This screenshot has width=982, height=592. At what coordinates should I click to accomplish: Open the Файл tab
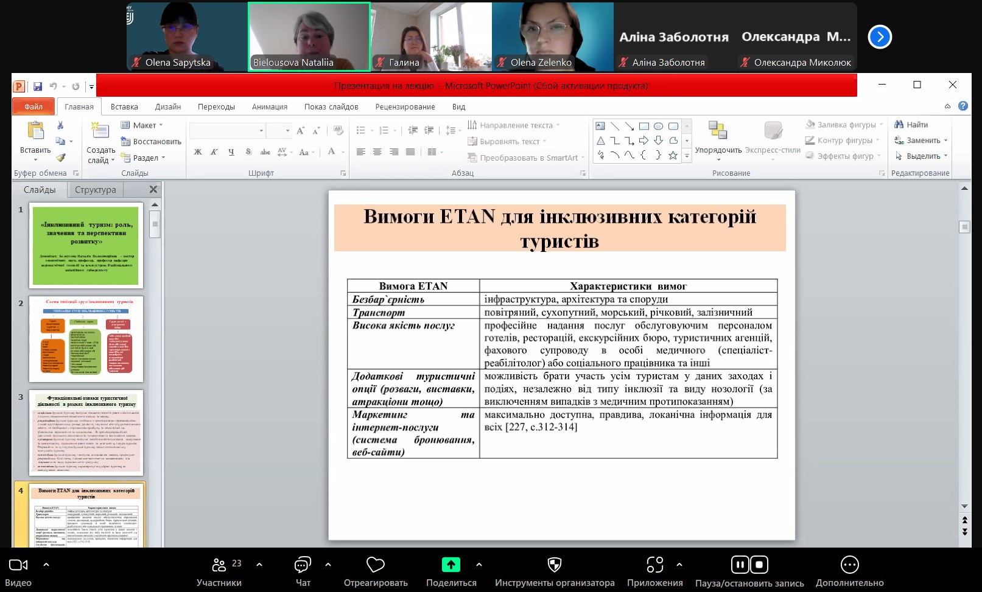33,106
